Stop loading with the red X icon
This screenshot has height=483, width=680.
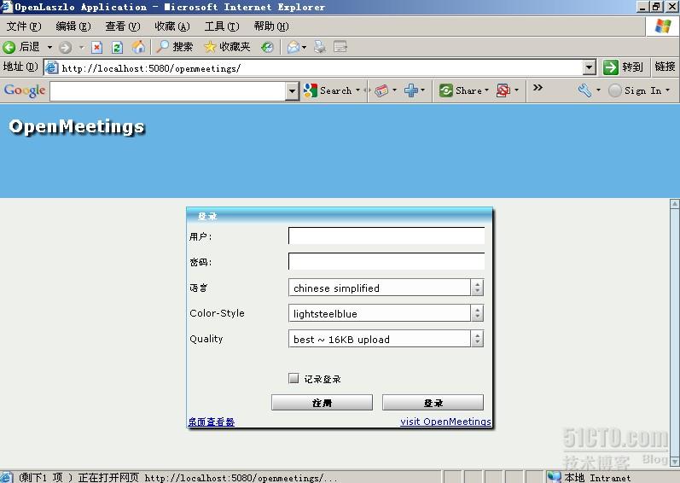(96, 47)
